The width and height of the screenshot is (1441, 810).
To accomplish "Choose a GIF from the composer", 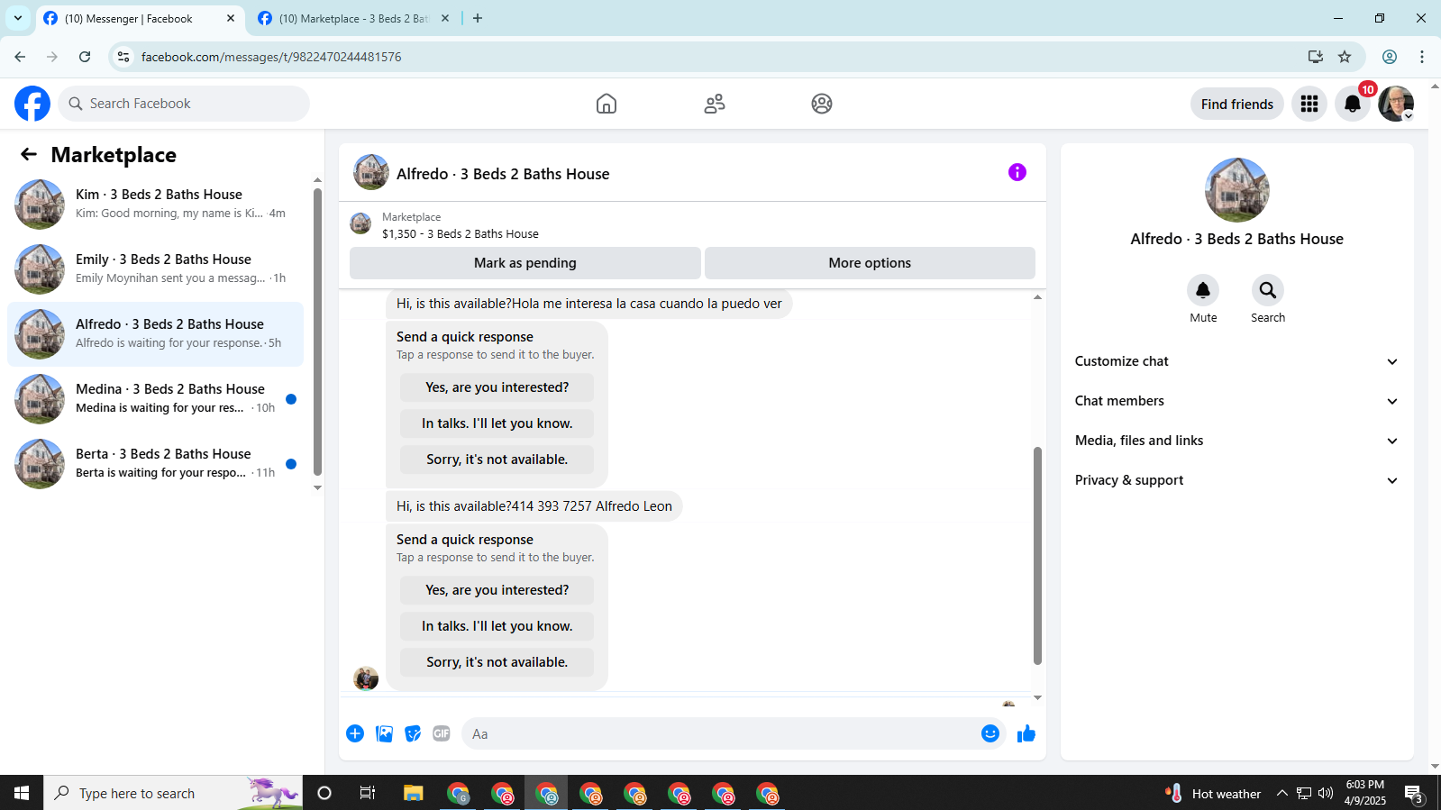I will 442,733.
